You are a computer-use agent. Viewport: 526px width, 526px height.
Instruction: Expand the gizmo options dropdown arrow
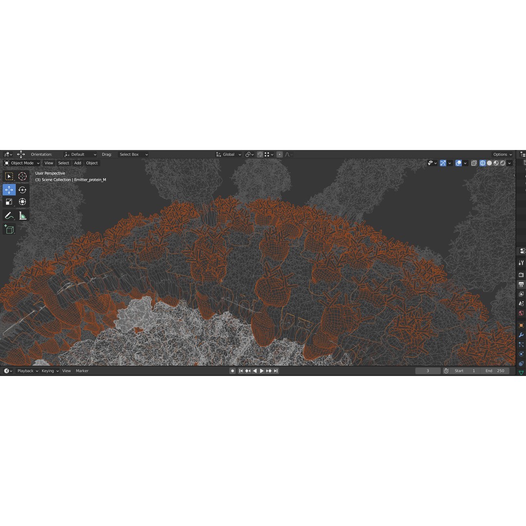click(450, 163)
